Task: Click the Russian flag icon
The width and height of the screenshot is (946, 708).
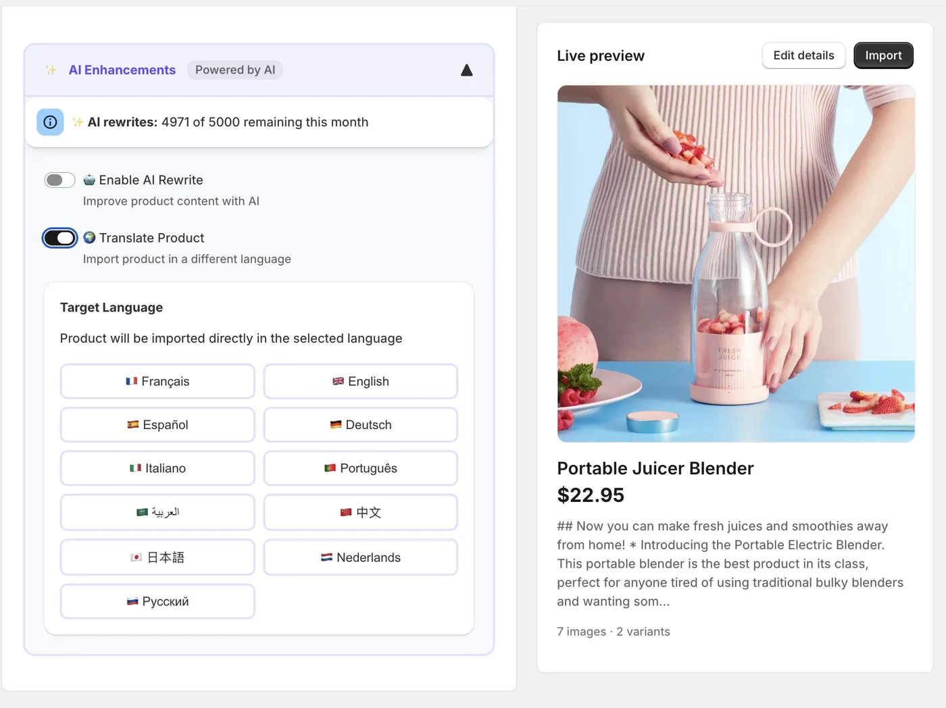Action: click(132, 601)
